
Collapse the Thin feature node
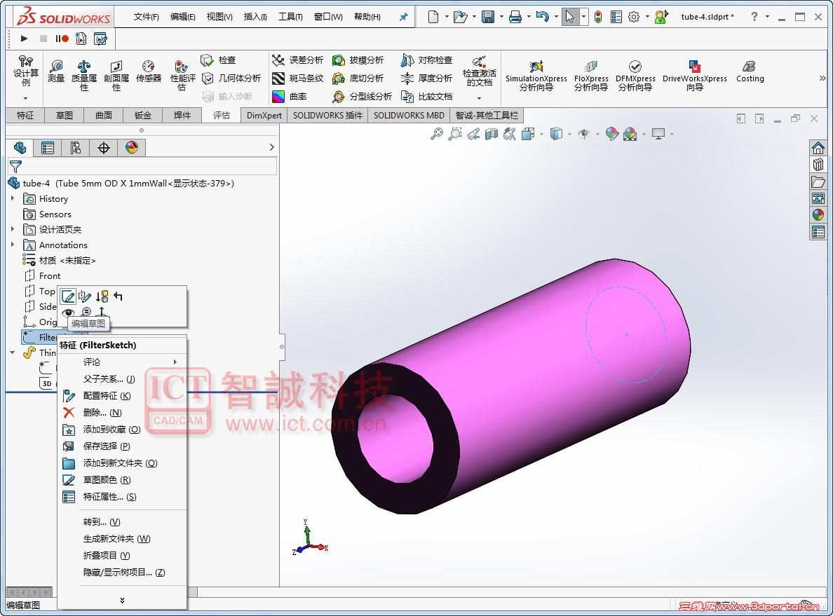[13, 352]
